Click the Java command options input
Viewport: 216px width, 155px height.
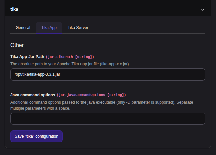pos(108,119)
